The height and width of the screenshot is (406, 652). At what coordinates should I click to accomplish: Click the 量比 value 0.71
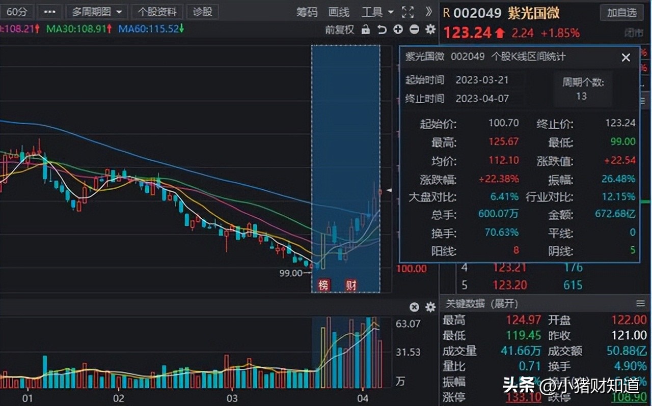(530, 366)
